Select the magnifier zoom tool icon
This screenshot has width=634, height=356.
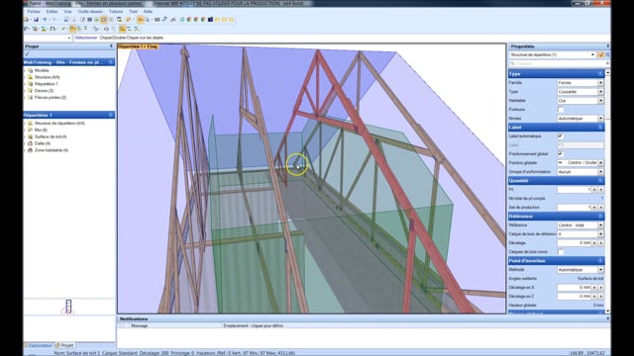tap(148, 20)
